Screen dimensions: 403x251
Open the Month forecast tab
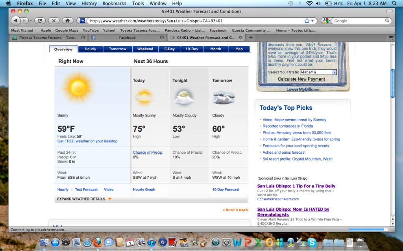pos(216,49)
